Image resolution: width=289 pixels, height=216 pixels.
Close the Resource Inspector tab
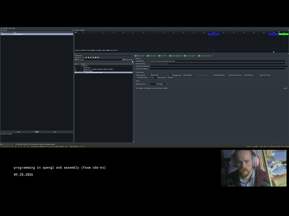click(x=197, y=56)
